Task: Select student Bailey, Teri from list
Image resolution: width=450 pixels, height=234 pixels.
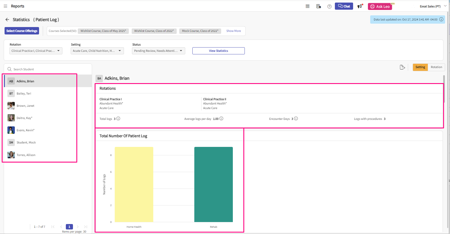Action: [x=24, y=93]
